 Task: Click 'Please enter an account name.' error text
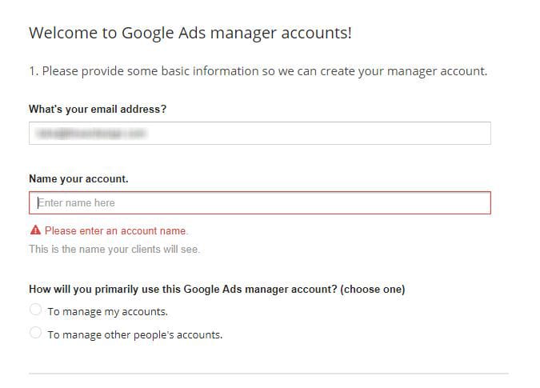(x=117, y=230)
